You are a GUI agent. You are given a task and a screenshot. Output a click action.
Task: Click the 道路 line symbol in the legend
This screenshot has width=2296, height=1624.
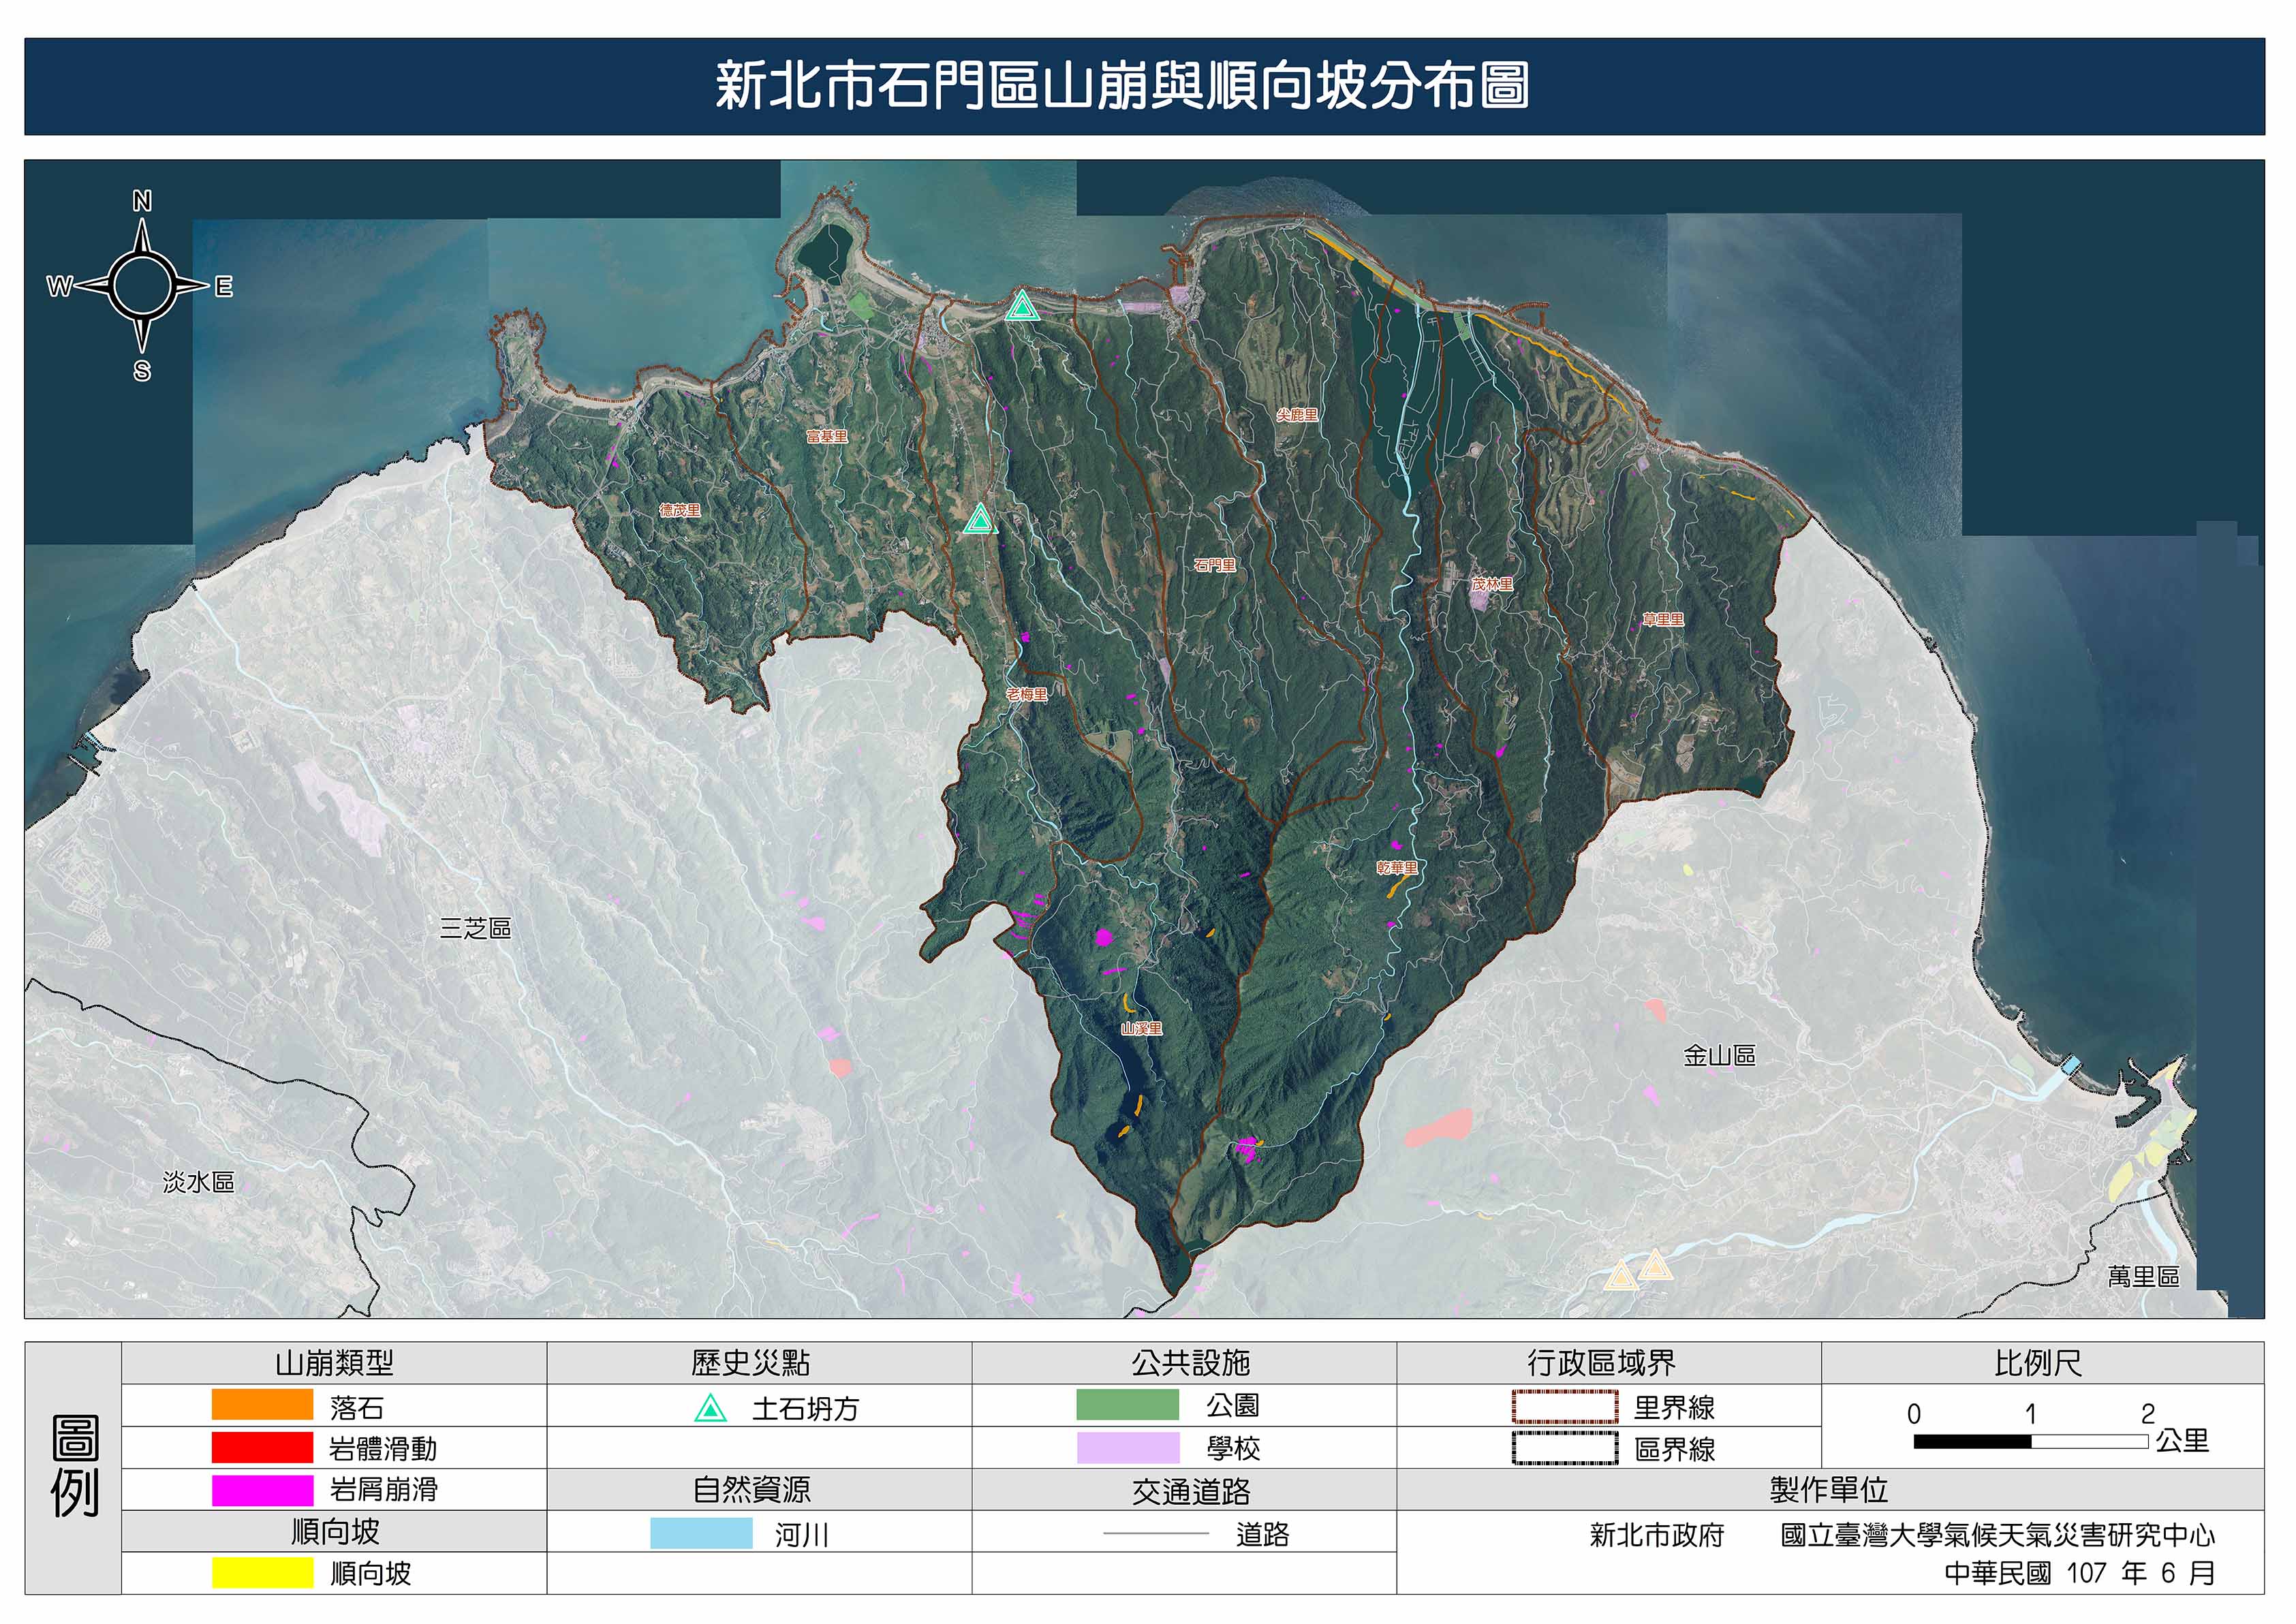pyautogui.click(x=1156, y=1534)
